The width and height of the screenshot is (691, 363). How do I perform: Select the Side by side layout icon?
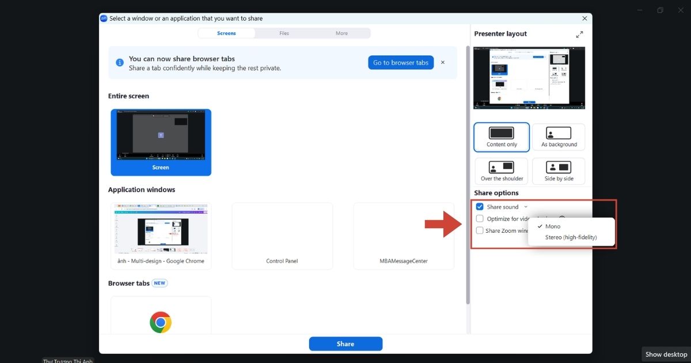tap(559, 167)
